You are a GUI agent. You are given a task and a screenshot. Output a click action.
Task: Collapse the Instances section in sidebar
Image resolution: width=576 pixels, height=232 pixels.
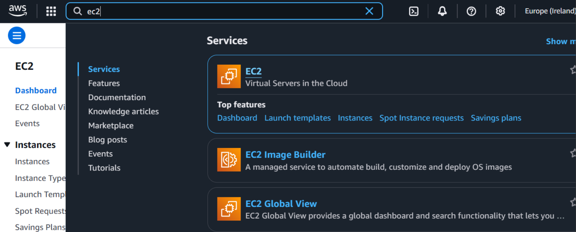click(x=7, y=144)
